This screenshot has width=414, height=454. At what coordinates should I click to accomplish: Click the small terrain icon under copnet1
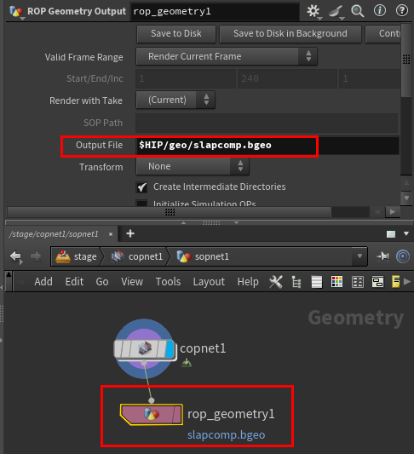pyautogui.click(x=187, y=363)
